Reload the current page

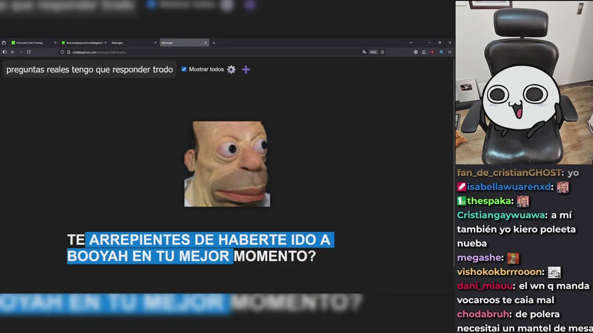[x=29, y=52]
